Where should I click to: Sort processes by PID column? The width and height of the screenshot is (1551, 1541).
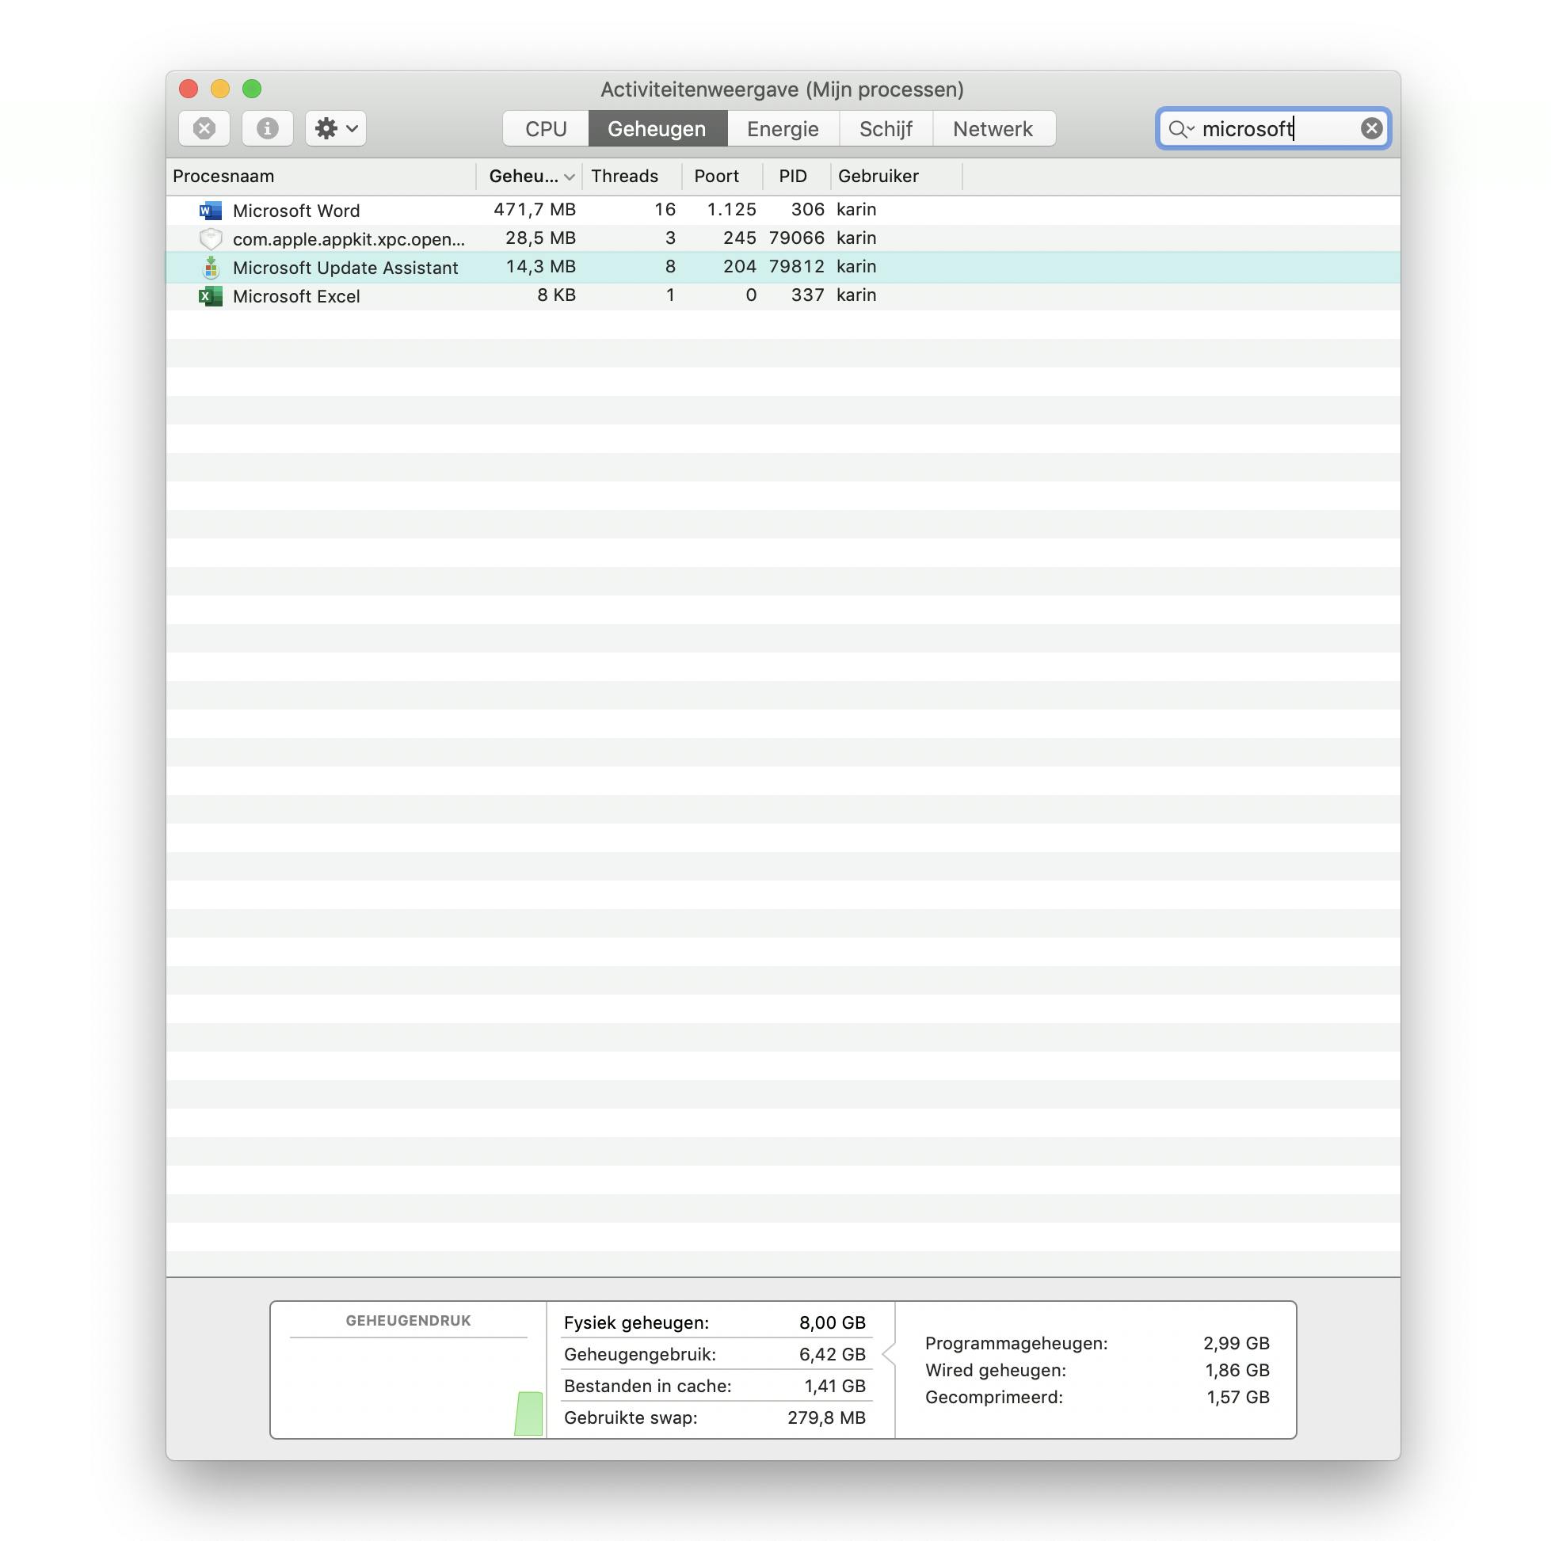792,176
